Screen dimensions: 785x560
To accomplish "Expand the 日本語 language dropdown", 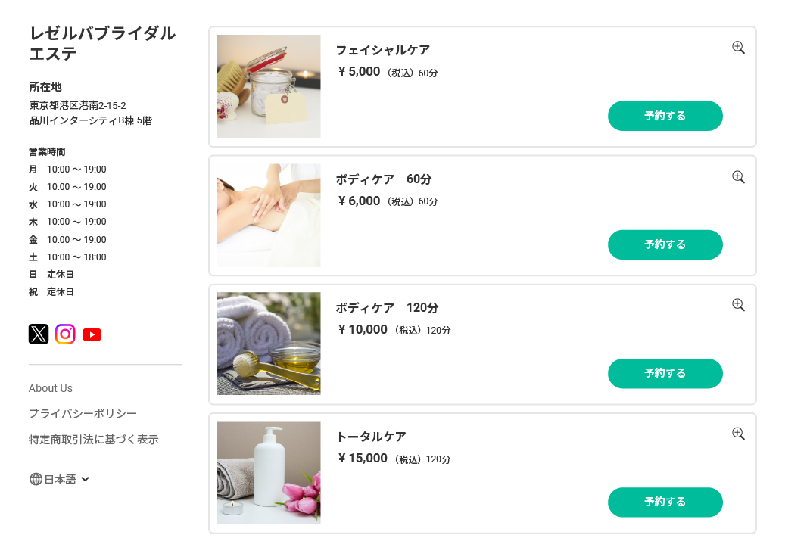I will [85, 479].
